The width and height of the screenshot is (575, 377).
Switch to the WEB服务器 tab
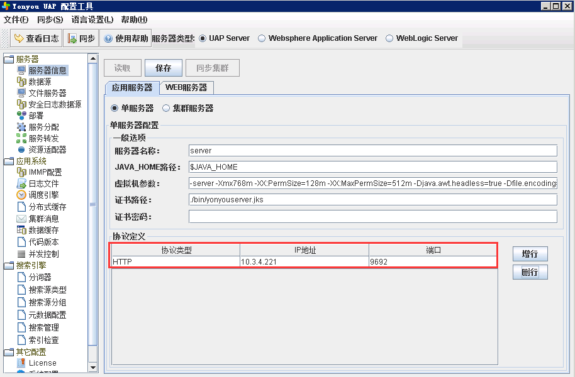point(186,87)
